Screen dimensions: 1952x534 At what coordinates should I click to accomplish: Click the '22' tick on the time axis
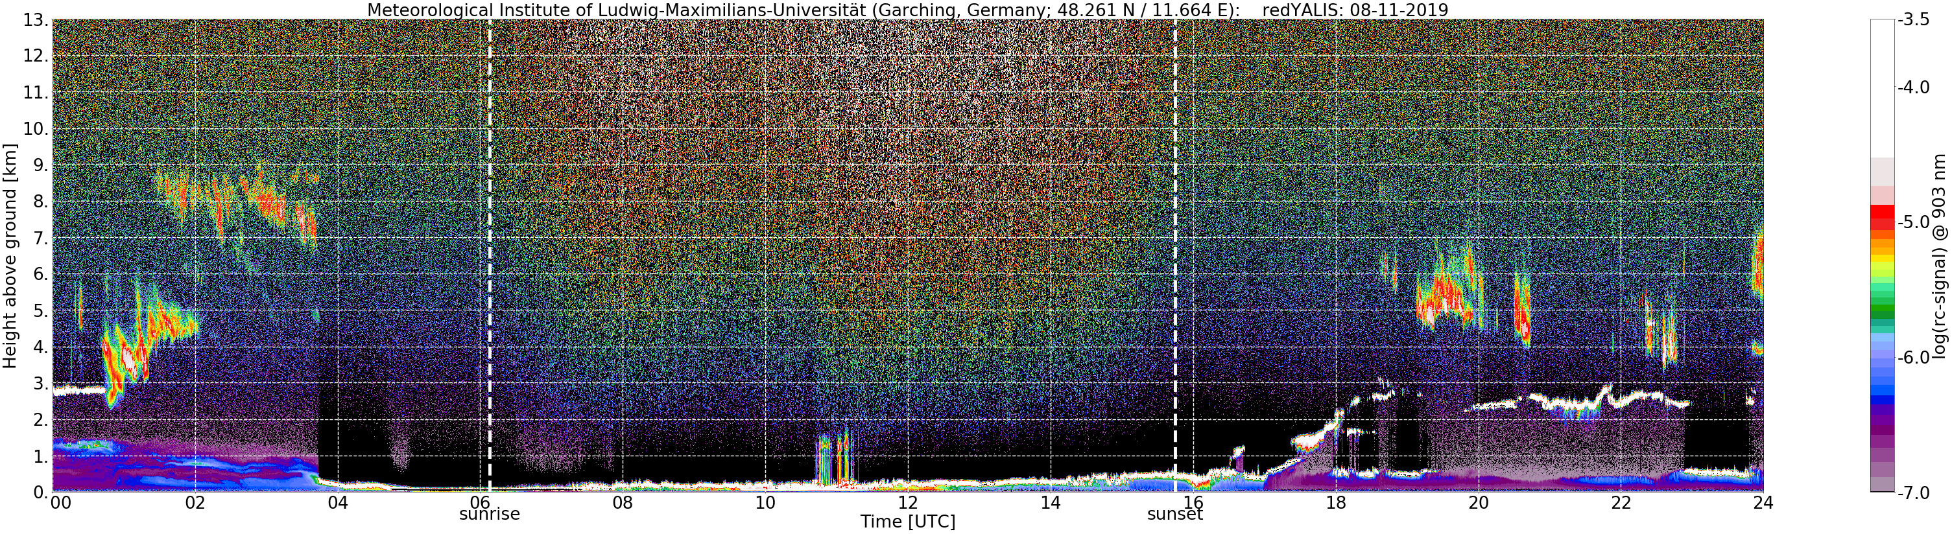click(1620, 503)
